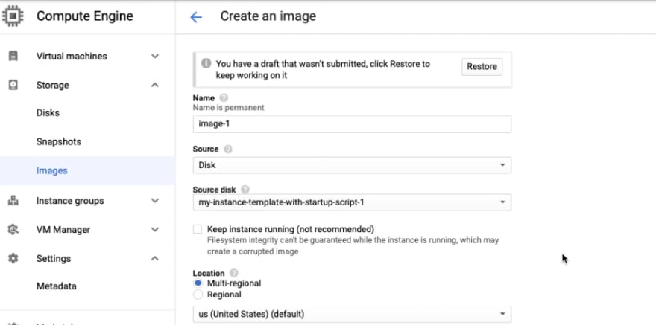Open help tooltip next to Location
Viewport: 656px width, 325px height.
click(x=234, y=273)
